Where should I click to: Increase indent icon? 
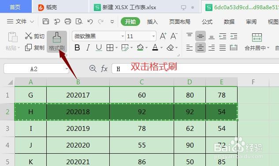pos(234,36)
